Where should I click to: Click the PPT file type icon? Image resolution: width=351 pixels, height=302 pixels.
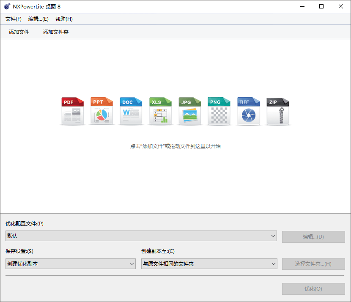tap(101, 111)
